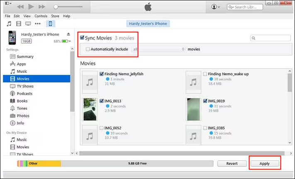Toggle the Sync Movies checkbox
Screen dimensions: 295x179
(82, 38)
